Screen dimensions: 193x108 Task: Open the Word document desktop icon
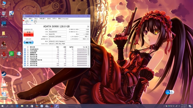click(4, 96)
